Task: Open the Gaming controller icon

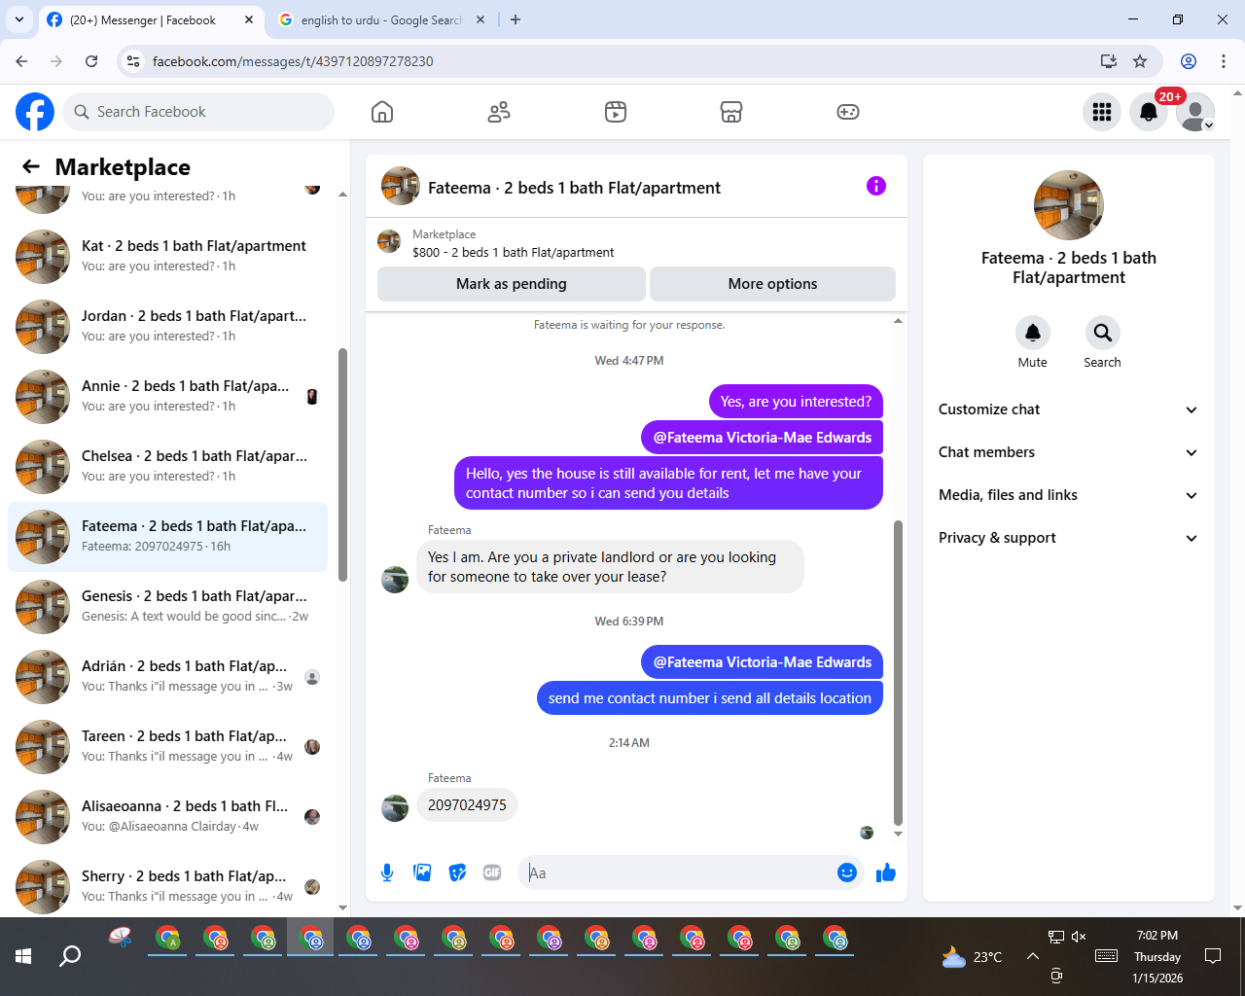Action: [848, 112]
